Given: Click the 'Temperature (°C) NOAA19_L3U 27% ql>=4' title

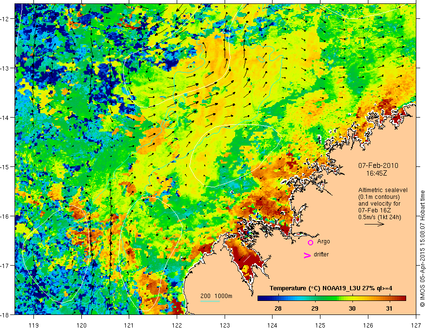Looking at the screenshot, I should pyautogui.click(x=331, y=288).
